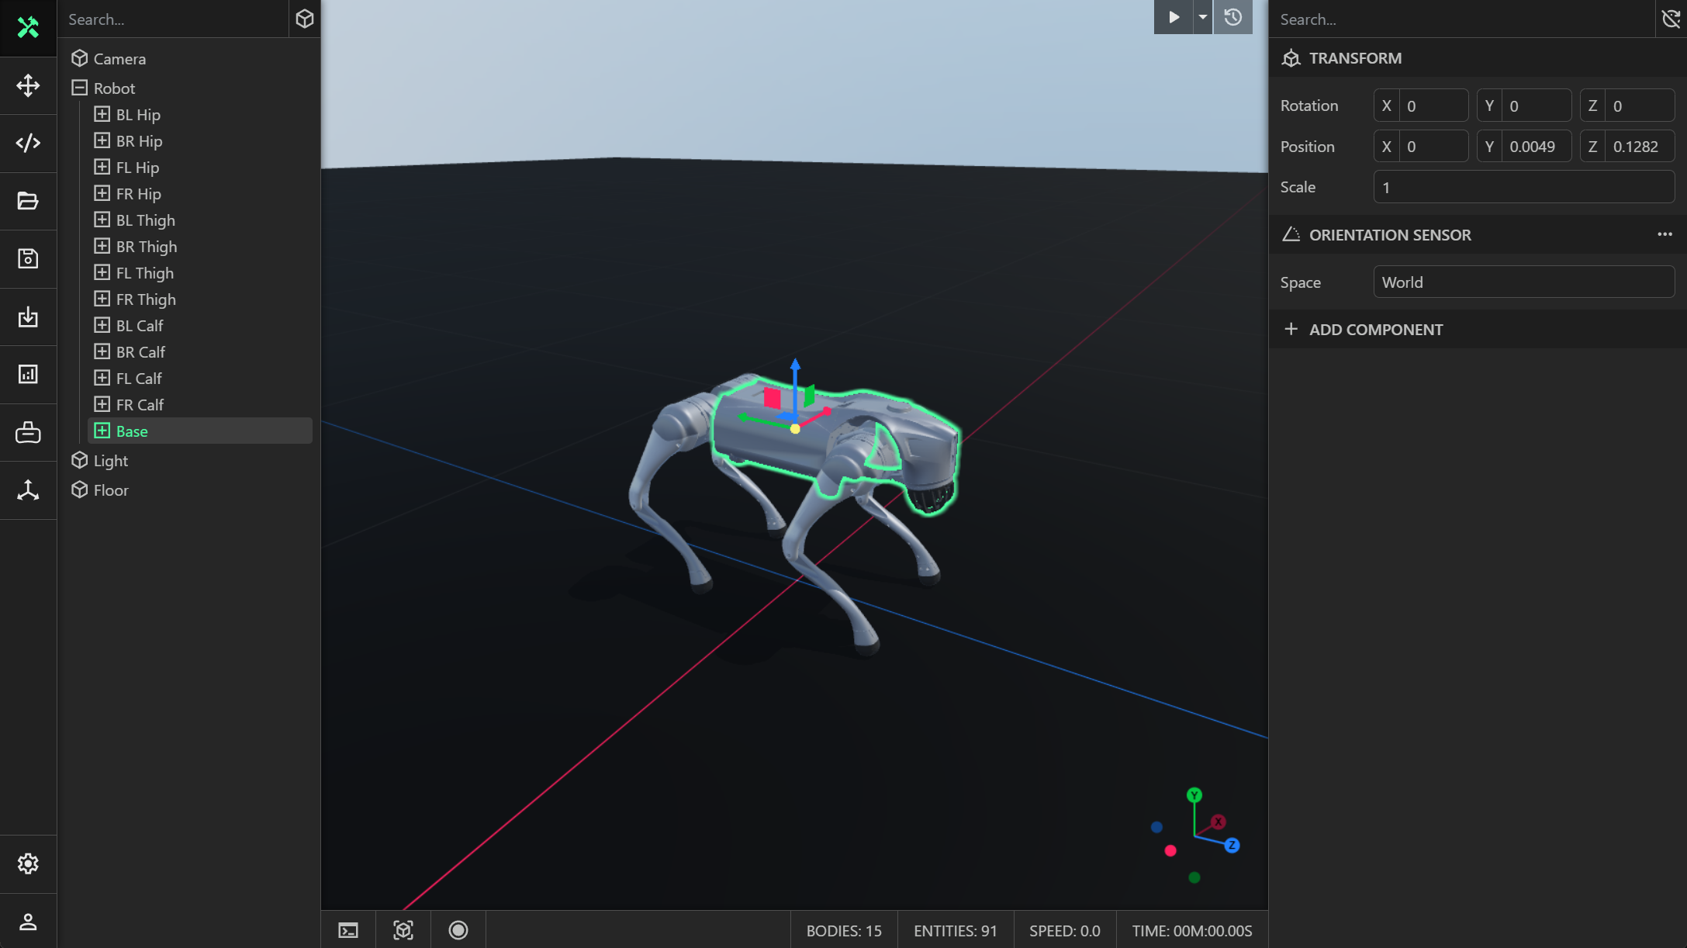Open settings gear icon
1687x948 pixels.
[28, 863]
